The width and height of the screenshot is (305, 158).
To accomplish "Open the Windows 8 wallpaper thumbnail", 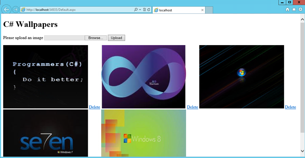I will pyautogui.click(x=144, y=133).
